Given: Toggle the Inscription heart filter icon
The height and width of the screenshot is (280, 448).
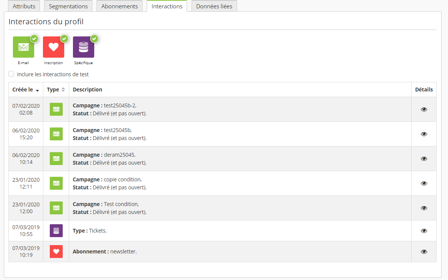Looking at the screenshot, I should pyautogui.click(x=54, y=47).
